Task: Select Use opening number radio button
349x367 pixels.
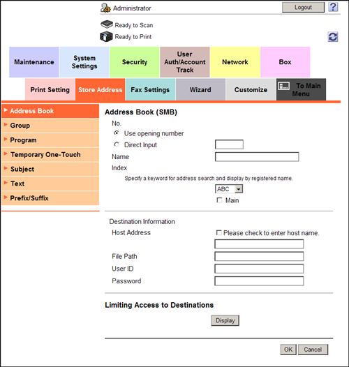Action: pyautogui.click(x=117, y=133)
